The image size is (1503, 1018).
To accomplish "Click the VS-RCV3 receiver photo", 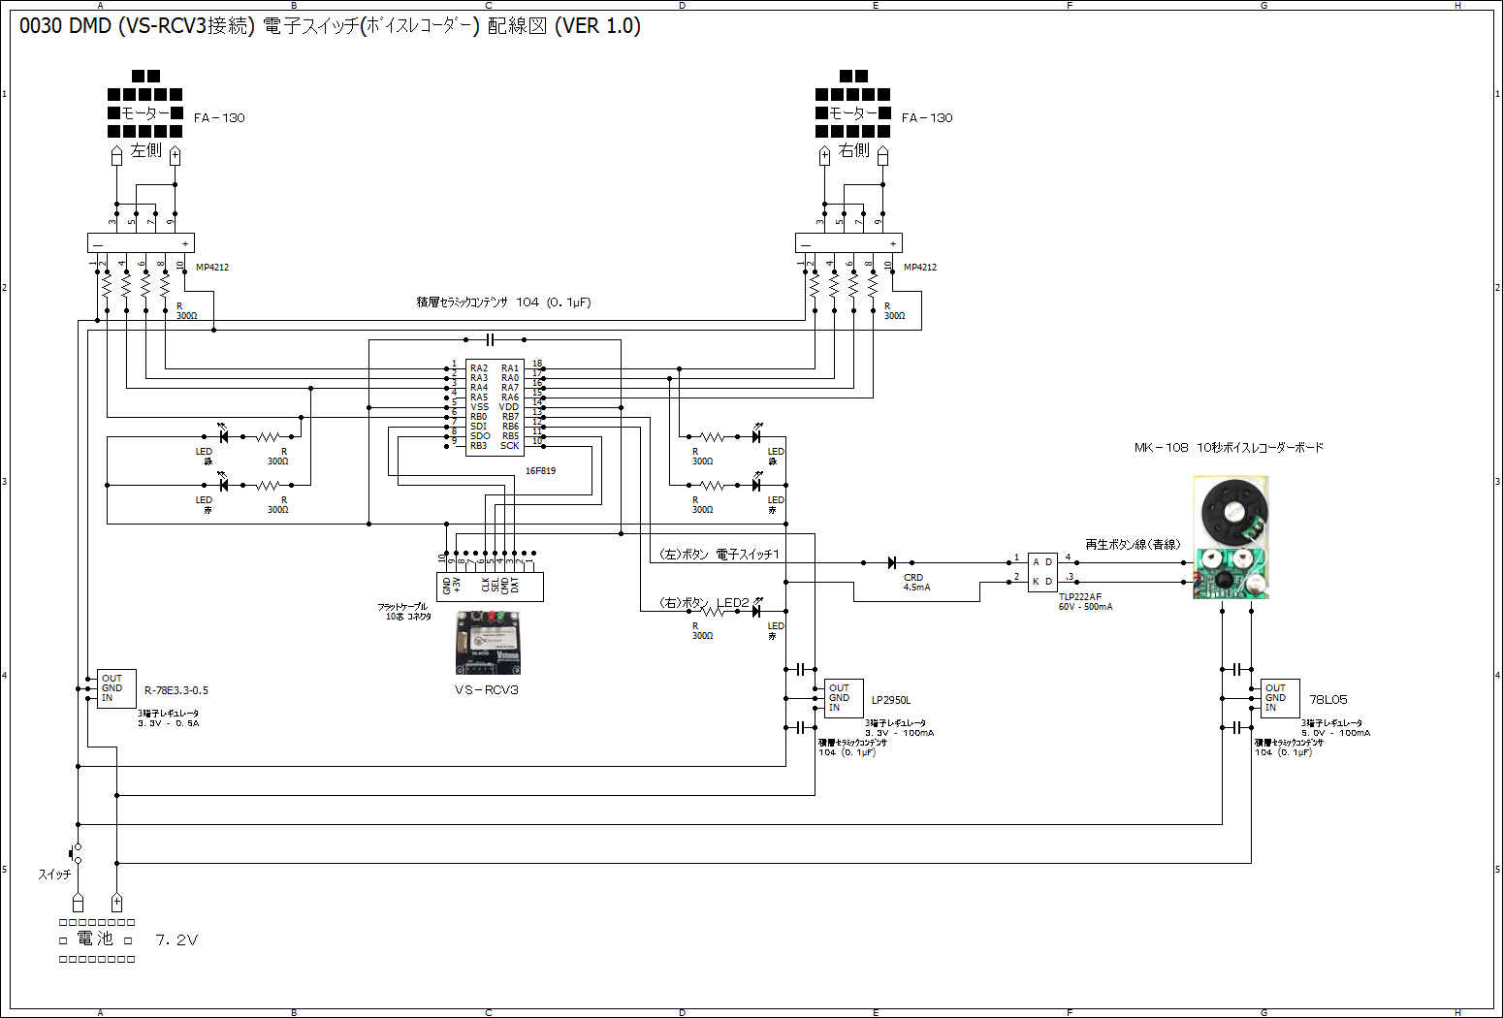I will coord(488,643).
